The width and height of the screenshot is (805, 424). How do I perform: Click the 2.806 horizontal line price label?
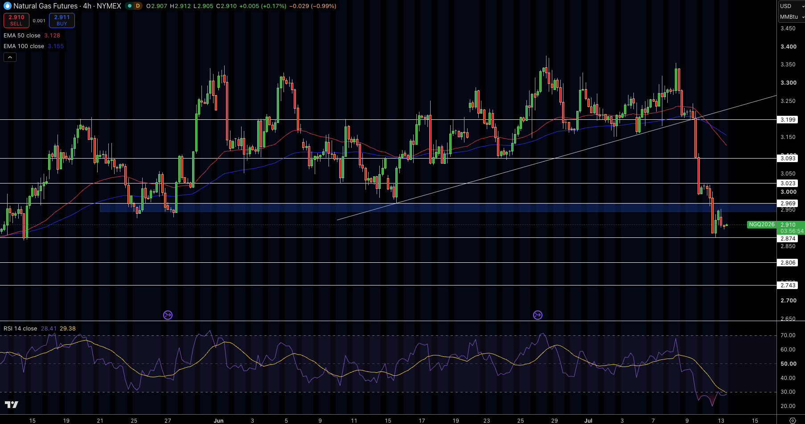pos(788,263)
